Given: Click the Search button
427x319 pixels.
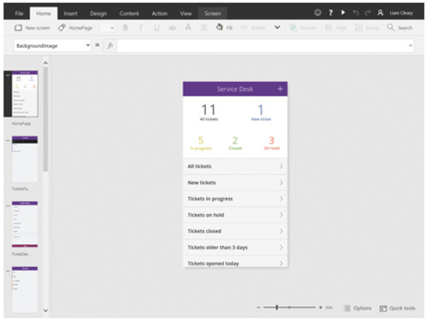Looking at the screenshot, I should 400,27.
